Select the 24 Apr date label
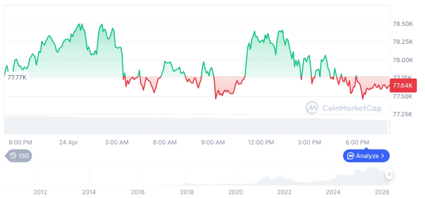Viewport: 425px width, 198px height. click(69, 142)
